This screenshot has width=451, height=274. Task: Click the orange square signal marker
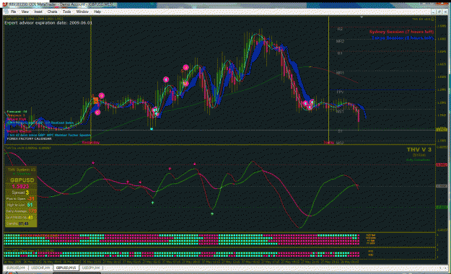(x=95, y=100)
